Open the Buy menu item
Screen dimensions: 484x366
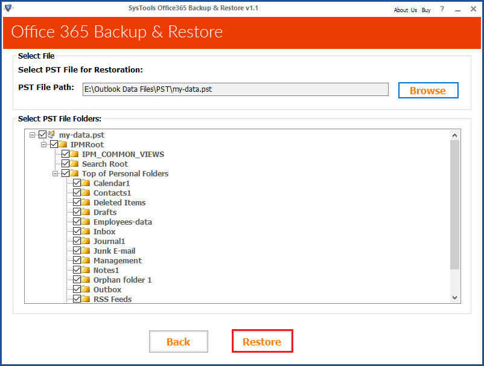(426, 10)
